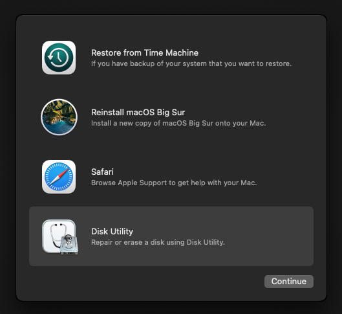Click the Disk Utility stethoscope icon

click(60, 237)
